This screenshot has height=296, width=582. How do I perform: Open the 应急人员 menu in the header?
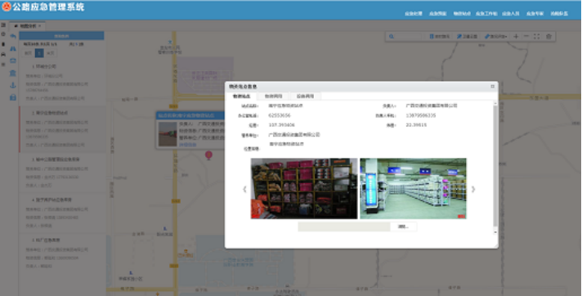pos(511,14)
